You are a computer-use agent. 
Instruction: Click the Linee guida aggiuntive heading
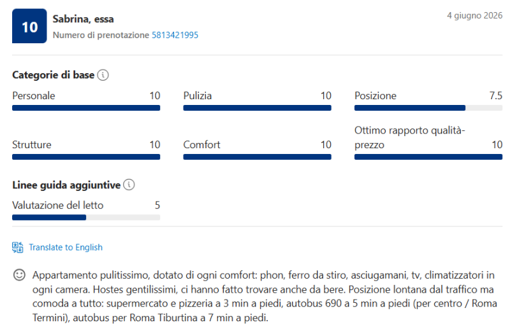tap(66, 185)
